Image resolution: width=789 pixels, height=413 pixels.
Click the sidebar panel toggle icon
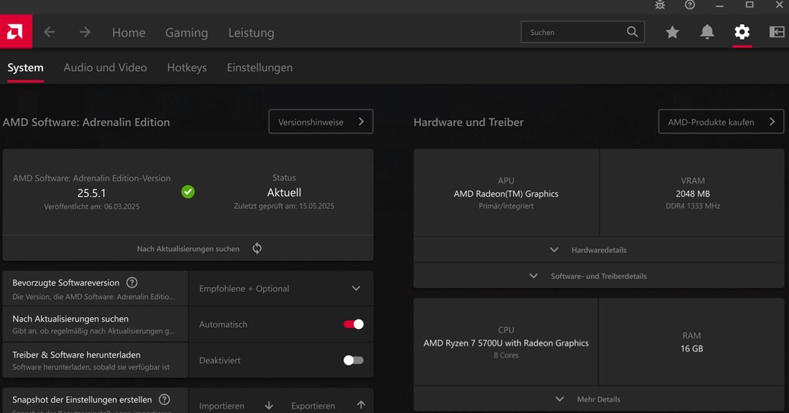777,32
